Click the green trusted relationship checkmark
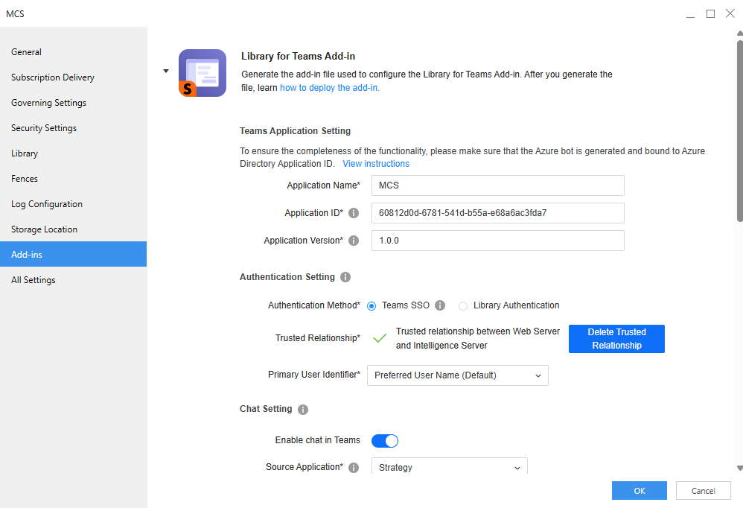The height and width of the screenshot is (508, 743). click(x=380, y=338)
